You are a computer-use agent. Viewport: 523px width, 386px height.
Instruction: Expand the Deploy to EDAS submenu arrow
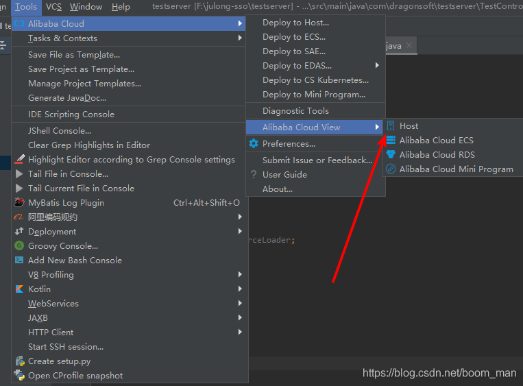[377, 65]
